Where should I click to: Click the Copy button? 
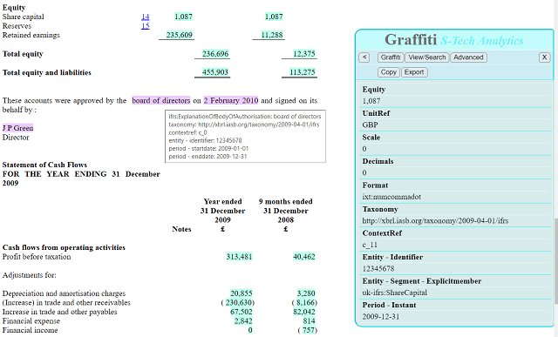point(388,72)
